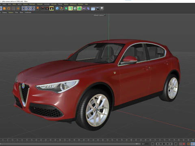195x146 pixels.
Task: Open the Help menu
Action: point(86,4)
